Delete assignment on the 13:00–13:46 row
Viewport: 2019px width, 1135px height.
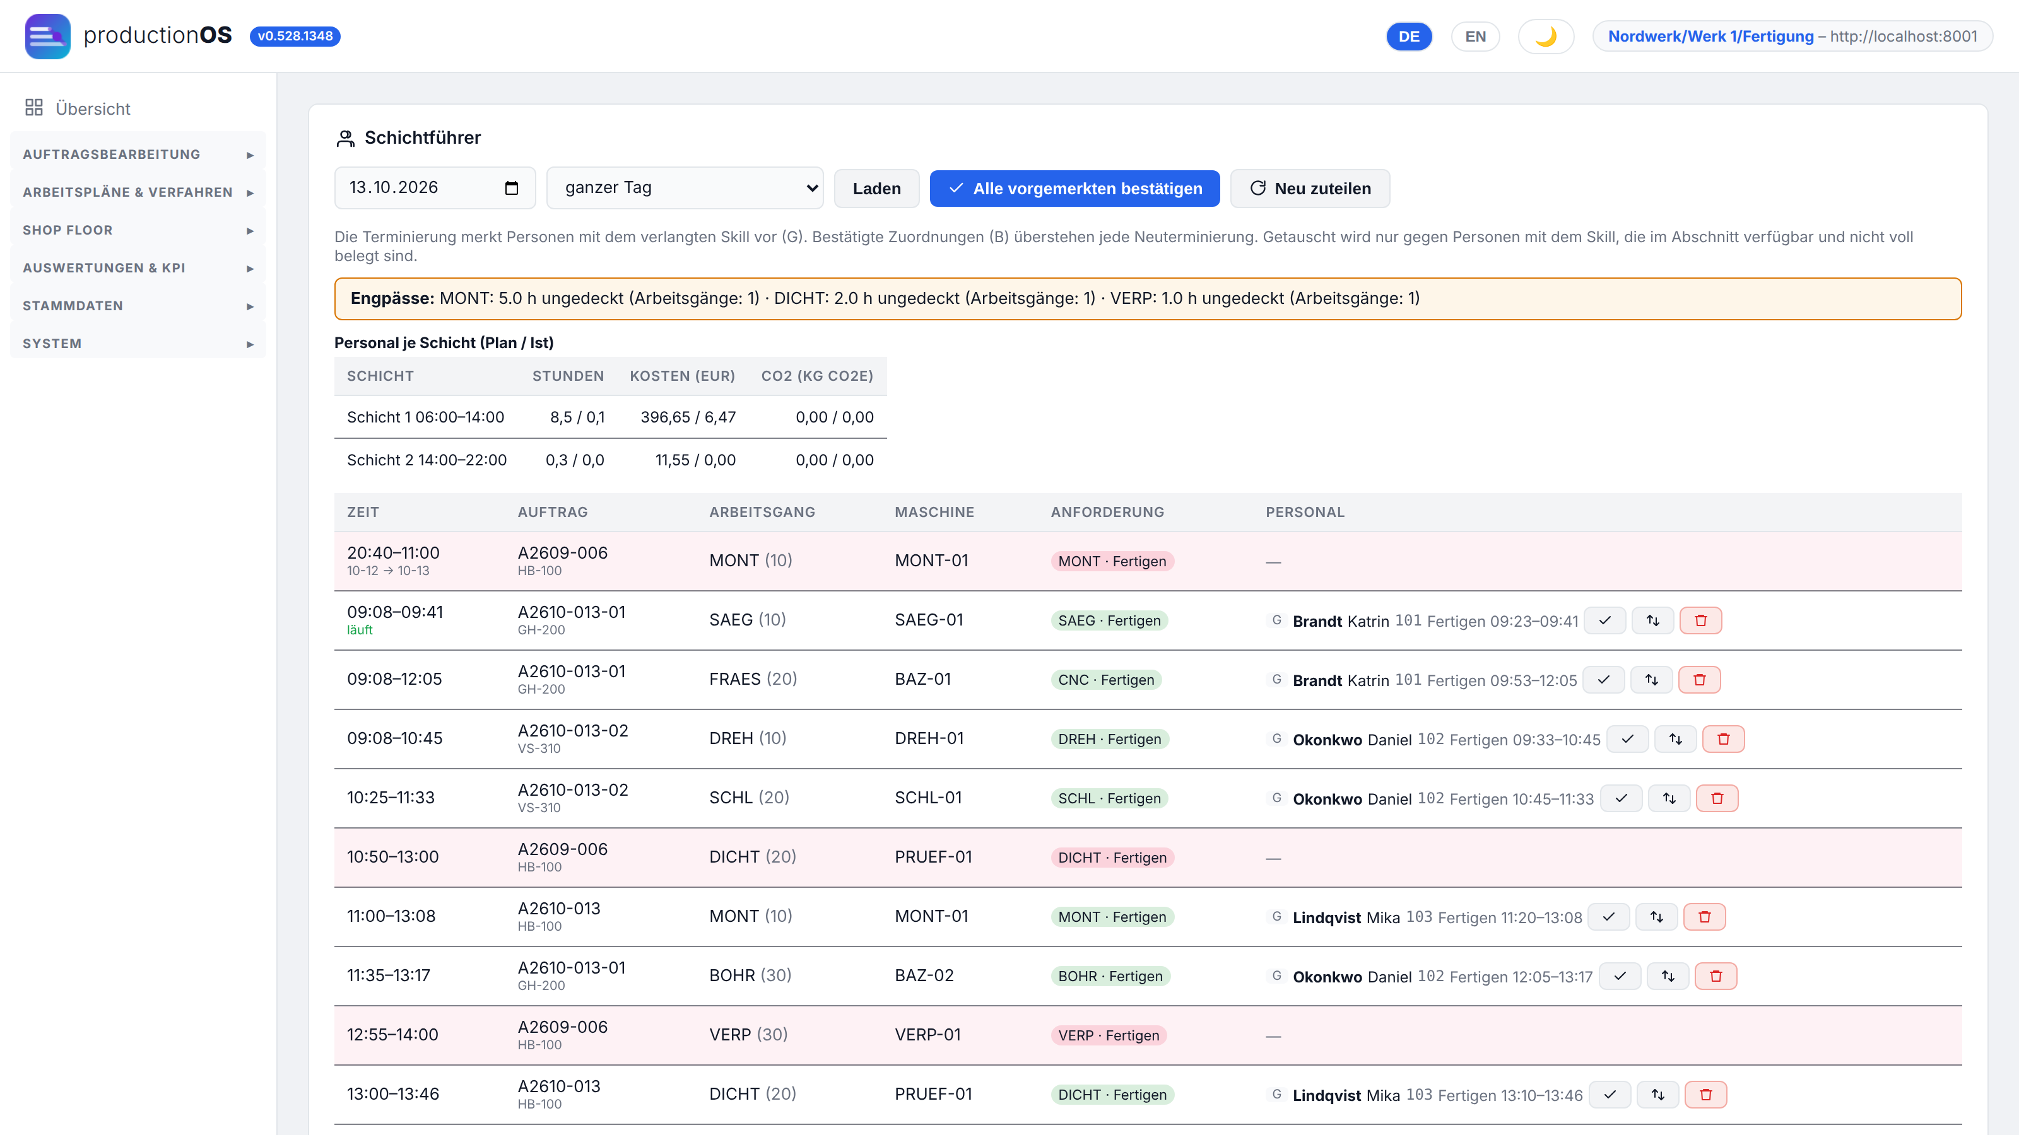(1705, 1094)
